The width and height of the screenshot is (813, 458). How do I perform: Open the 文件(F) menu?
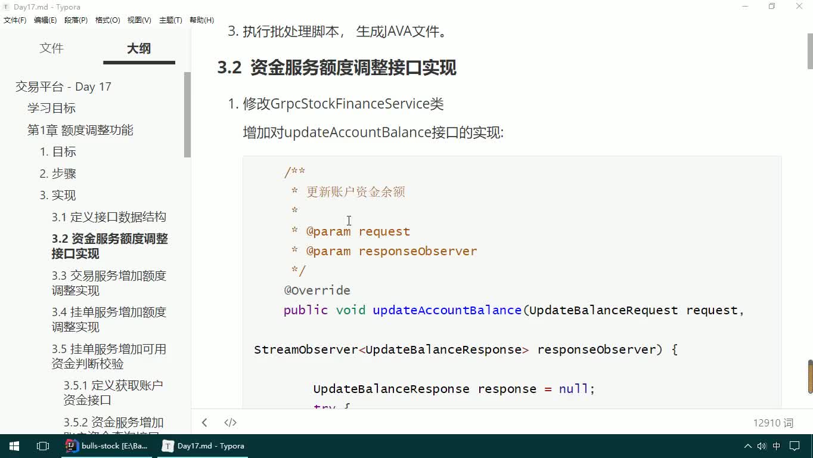click(15, 20)
